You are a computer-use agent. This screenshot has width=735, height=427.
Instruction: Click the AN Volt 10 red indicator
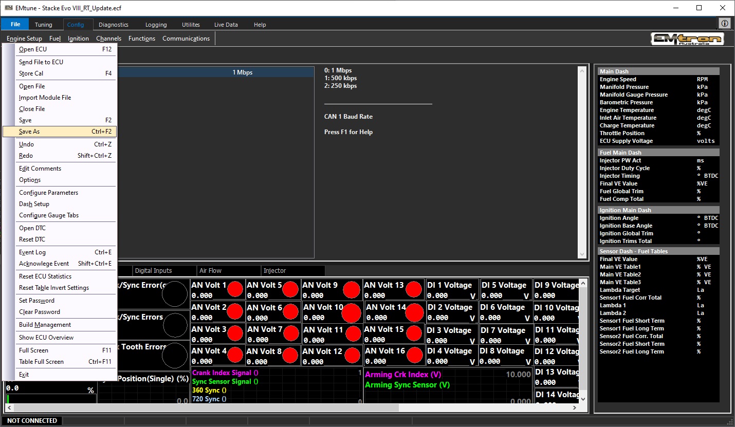point(352,312)
